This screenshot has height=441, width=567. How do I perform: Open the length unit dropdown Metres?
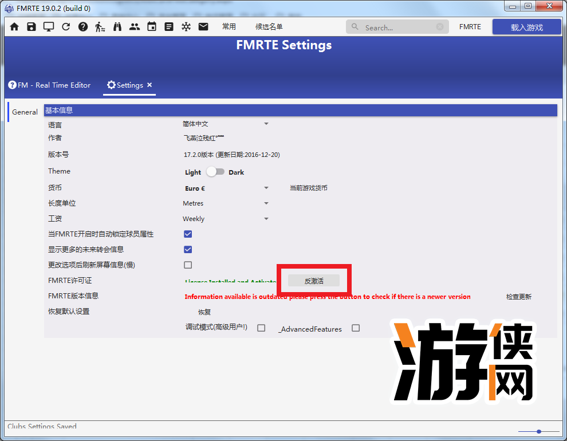226,203
